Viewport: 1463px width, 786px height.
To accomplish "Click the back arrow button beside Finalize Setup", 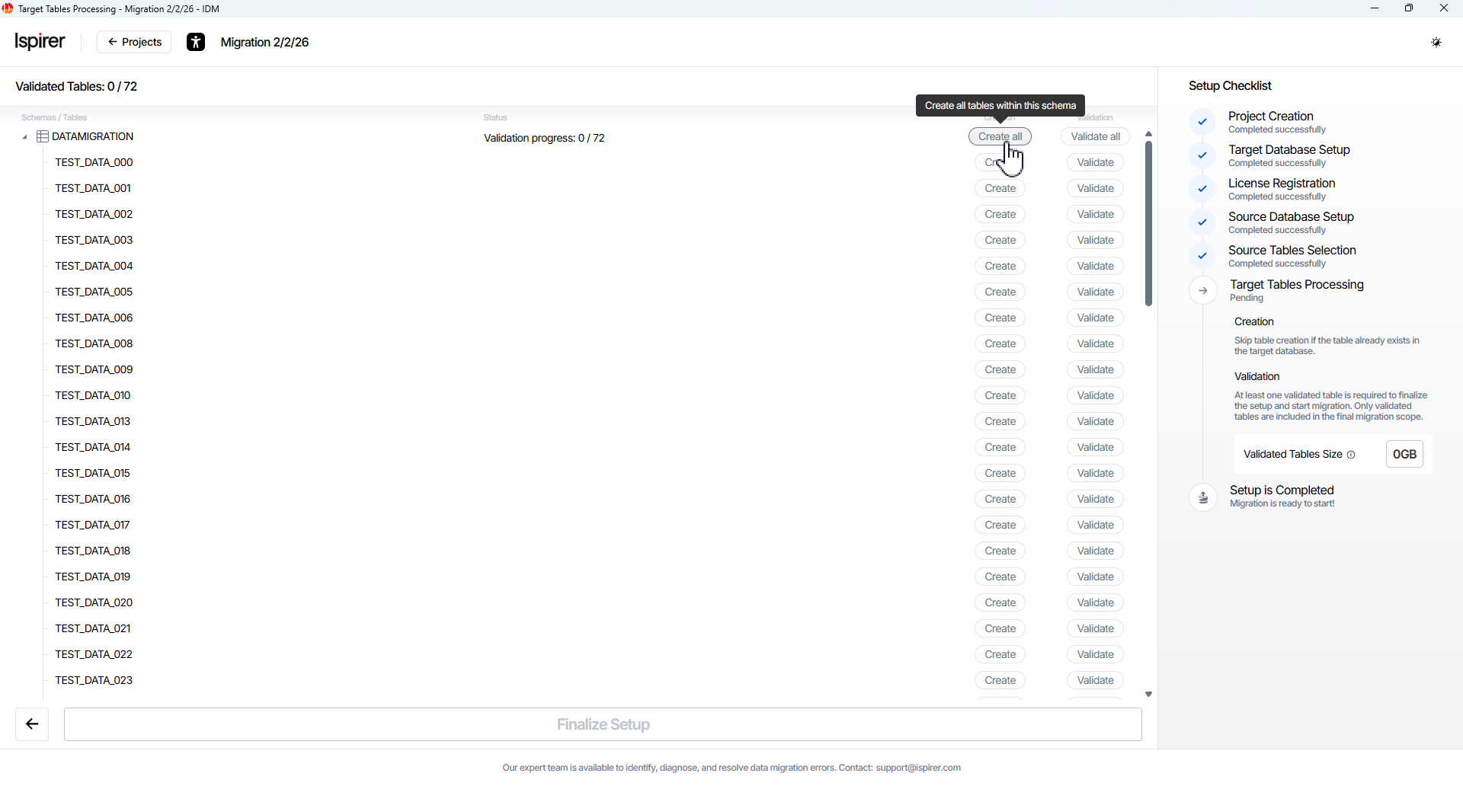I will 32,724.
